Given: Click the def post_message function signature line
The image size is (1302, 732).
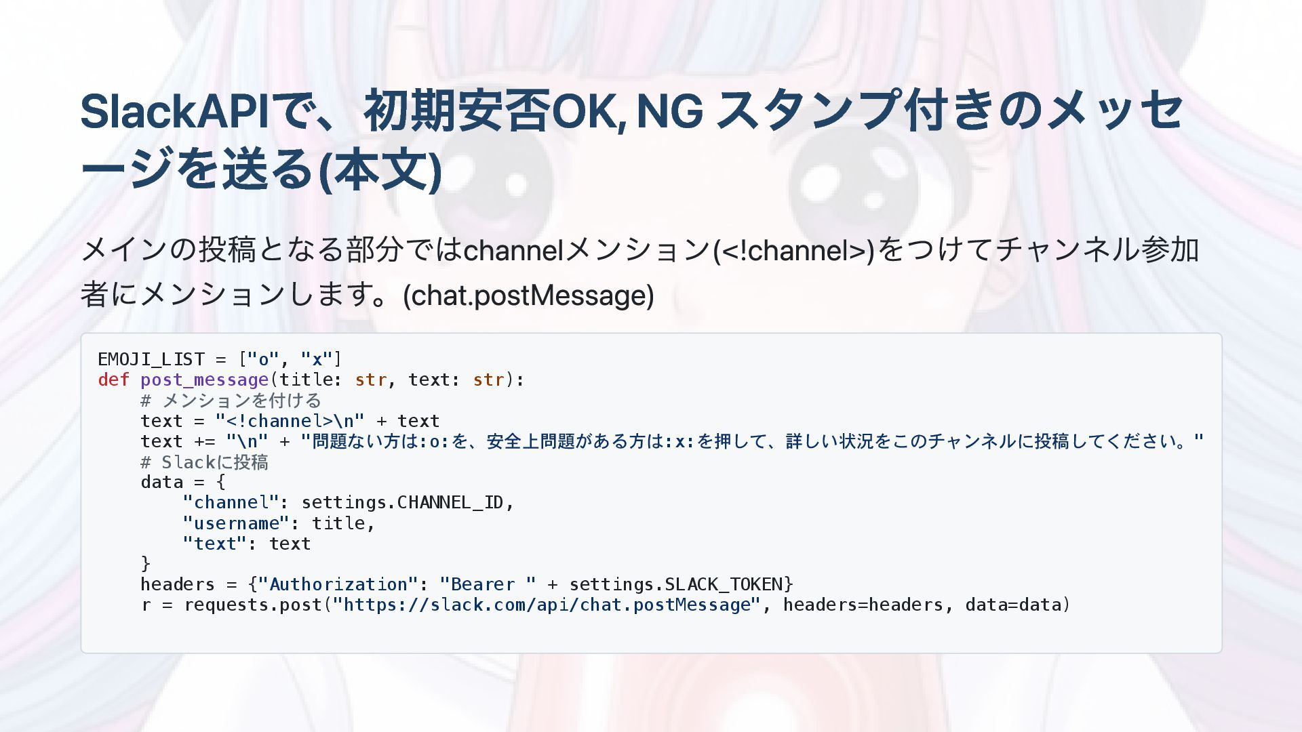Looking at the screenshot, I should (311, 380).
